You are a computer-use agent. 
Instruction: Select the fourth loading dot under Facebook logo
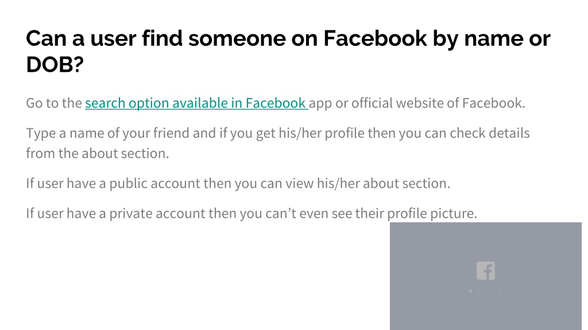point(493,291)
